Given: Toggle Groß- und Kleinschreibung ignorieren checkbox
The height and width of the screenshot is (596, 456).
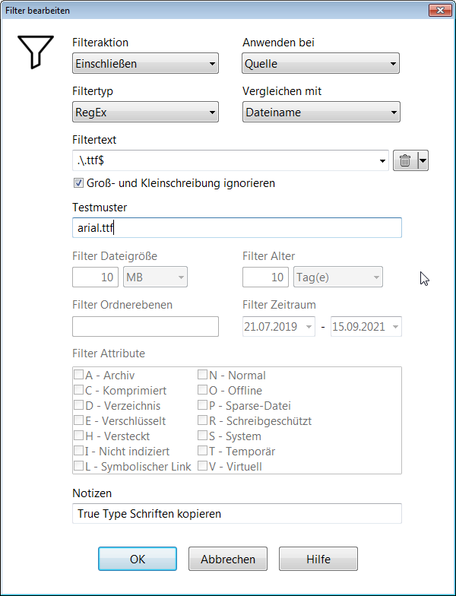Looking at the screenshot, I should [78, 183].
